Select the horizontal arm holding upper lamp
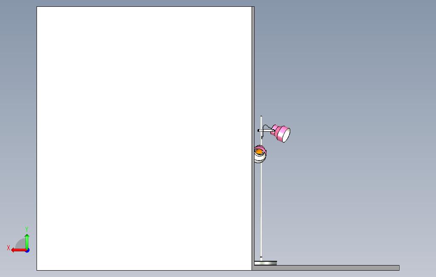This screenshot has width=436, height=277. pyautogui.click(x=266, y=130)
